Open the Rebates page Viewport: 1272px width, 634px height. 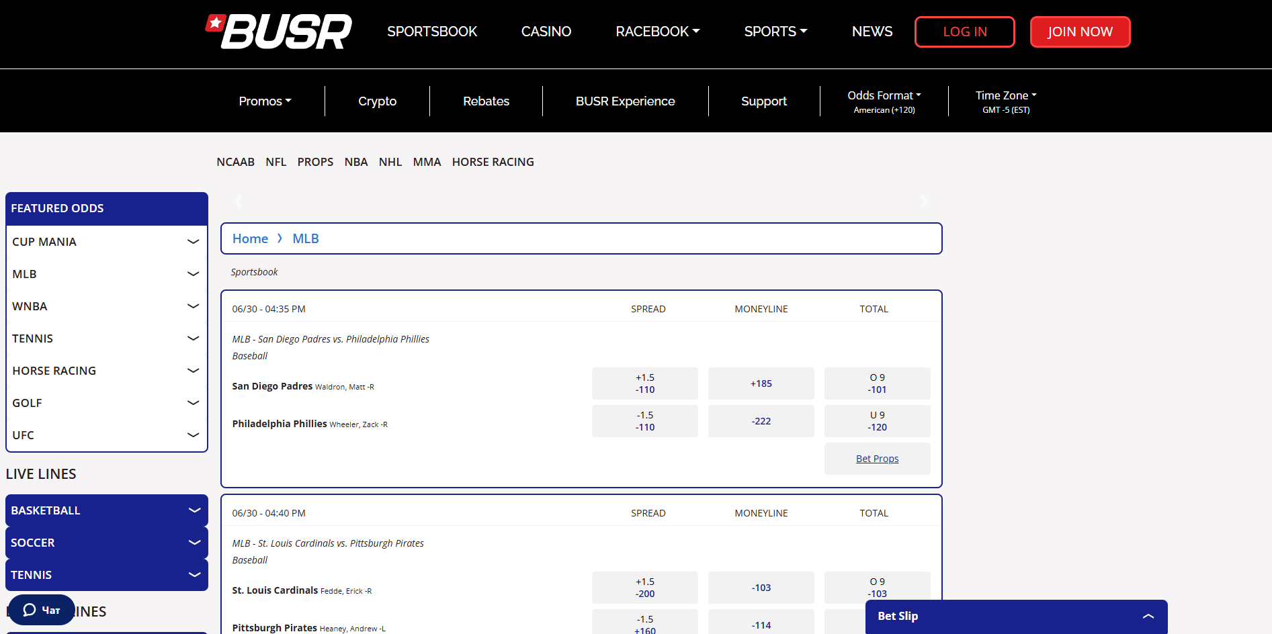[486, 101]
